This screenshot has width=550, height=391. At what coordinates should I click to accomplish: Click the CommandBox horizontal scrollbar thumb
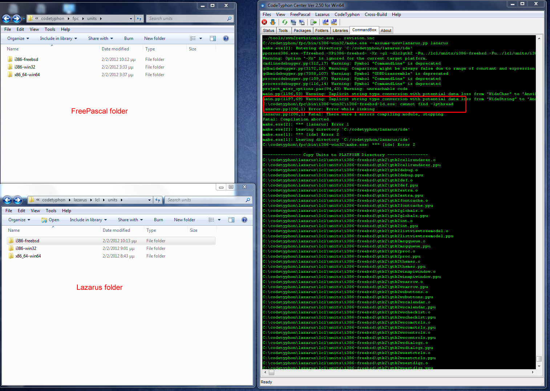pos(271,372)
